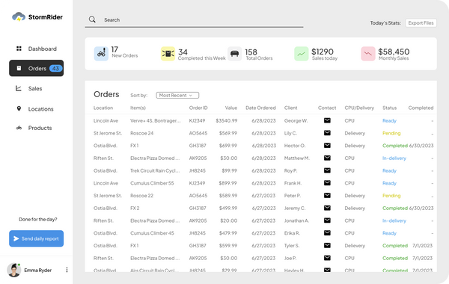Click the Completed this Week package icon
This screenshot has height=284, width=449.
point(168,54)
